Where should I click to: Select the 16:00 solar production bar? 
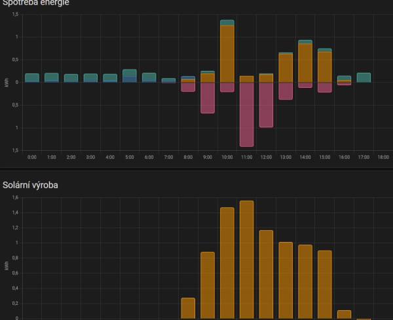pyautogui.click(x=344, y=315)
